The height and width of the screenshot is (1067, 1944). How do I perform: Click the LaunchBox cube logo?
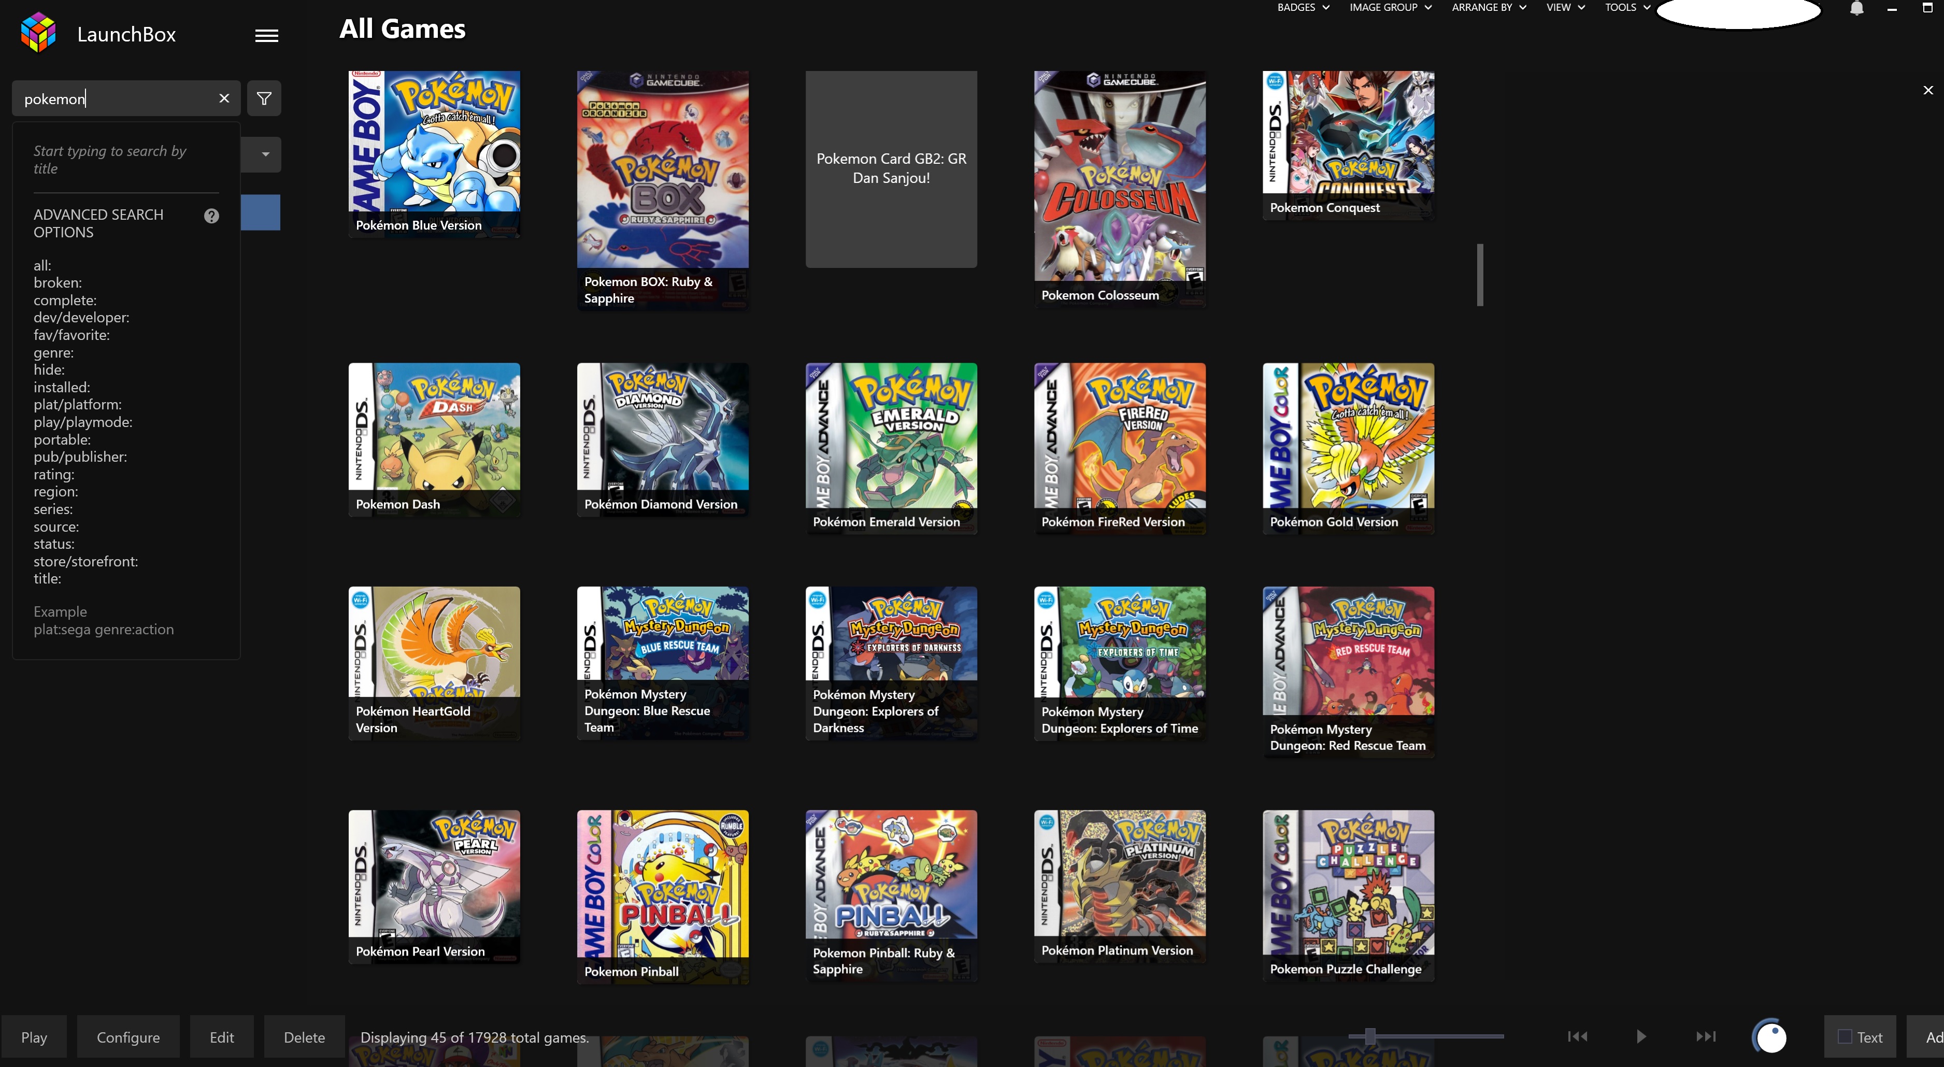[x=38, y=33]
